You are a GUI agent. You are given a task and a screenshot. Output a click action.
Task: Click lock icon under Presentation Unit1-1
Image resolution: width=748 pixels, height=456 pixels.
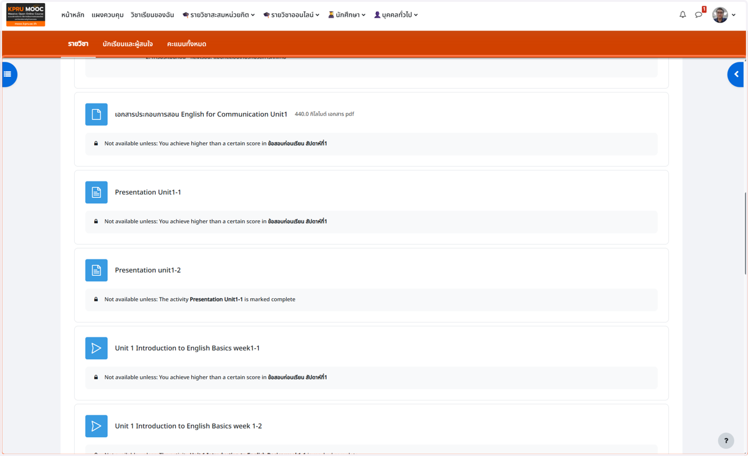[x=96, y=221]
